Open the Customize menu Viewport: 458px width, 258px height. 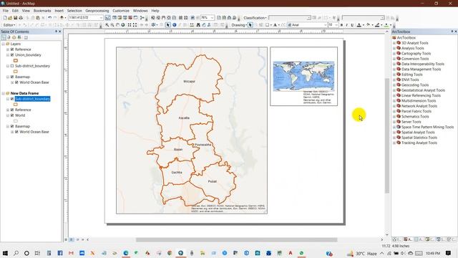click(121, 11)
